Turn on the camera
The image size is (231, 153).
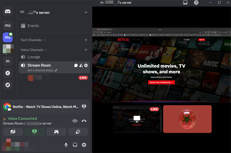click(13, 132)
